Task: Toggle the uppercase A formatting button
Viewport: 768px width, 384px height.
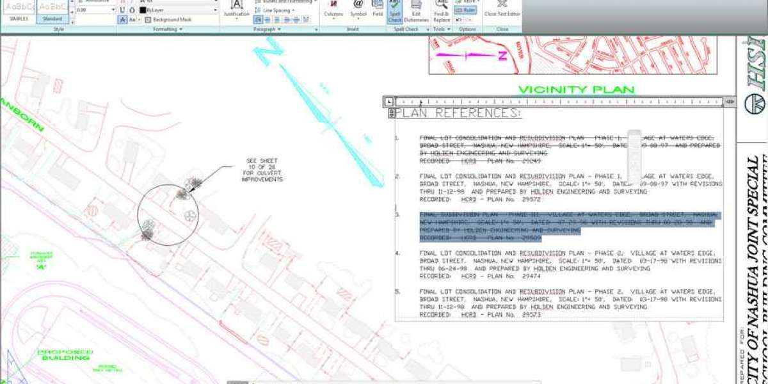Action: tap(122, 20)
